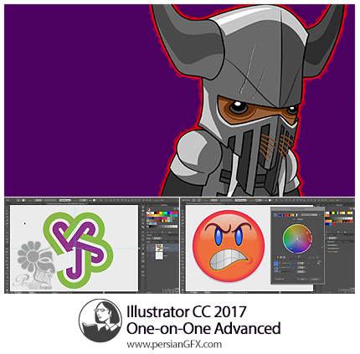Hide the white bottom layer
Image resolution: width=360 pixels, height=354 pixels.
(147, 255)
